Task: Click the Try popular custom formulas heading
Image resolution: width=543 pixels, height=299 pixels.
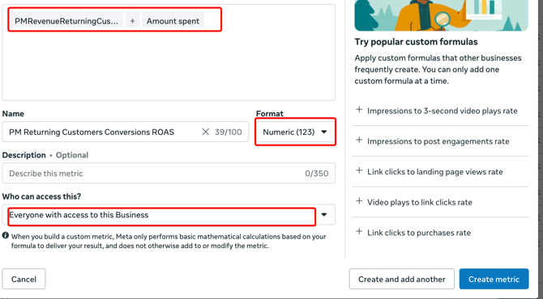Action: point(416,42)
